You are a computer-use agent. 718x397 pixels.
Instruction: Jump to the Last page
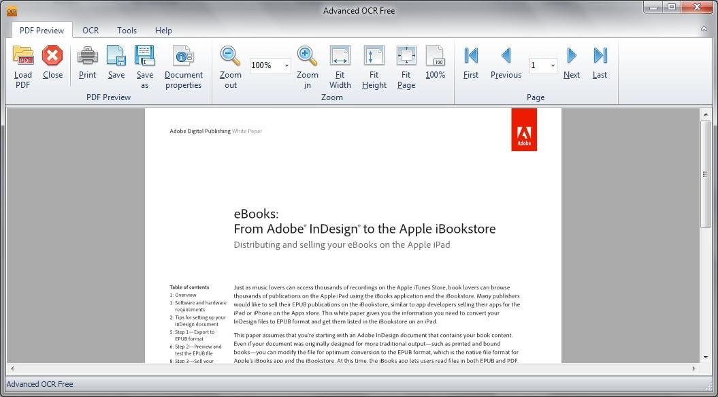pos(599,65)
